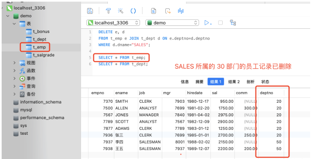Image resolution: width=311 pixels, height=159 pixels.
Task: Click the code snippet parentheses icon
Action: [133, 11]
